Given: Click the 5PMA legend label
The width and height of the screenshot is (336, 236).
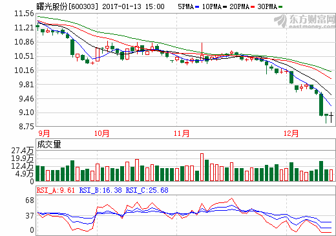Looking at the screenshot, I should tap(185, 6).
